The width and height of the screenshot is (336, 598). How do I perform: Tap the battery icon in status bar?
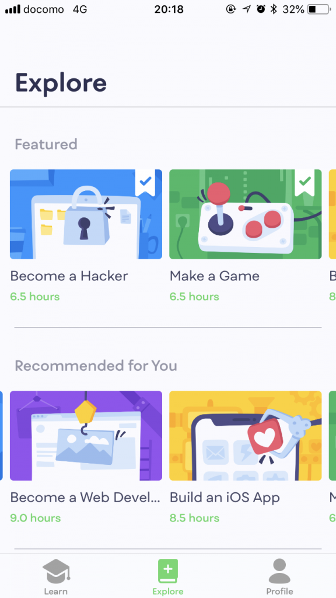[319, 9]
